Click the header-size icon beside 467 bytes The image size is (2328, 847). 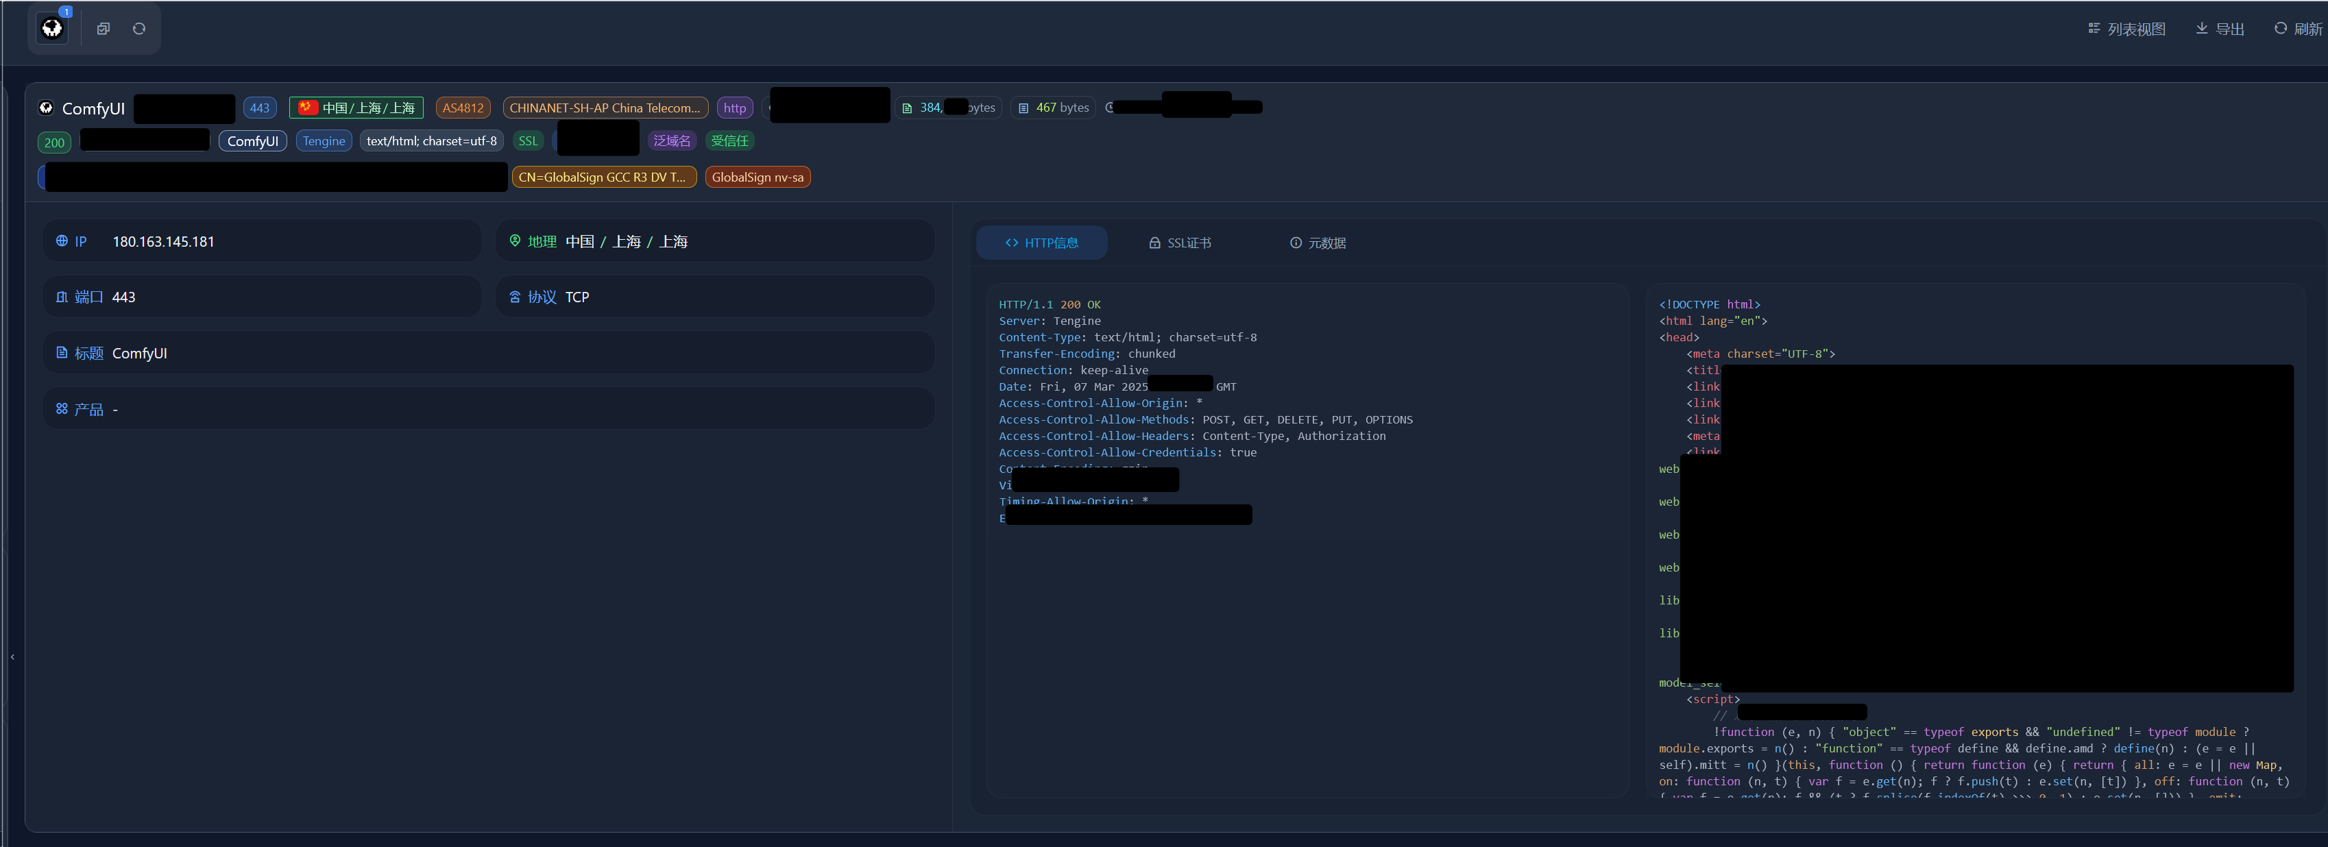point(1023,108)
